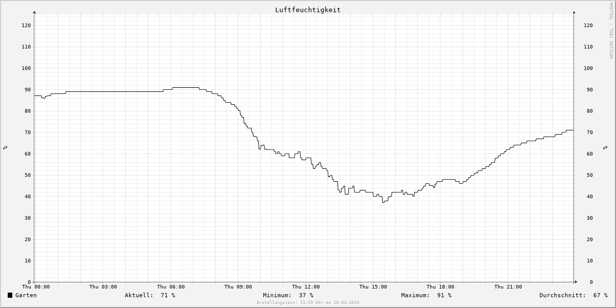
Task: Click the Thu 15:00 time axis label
Action: coord(373,287)
